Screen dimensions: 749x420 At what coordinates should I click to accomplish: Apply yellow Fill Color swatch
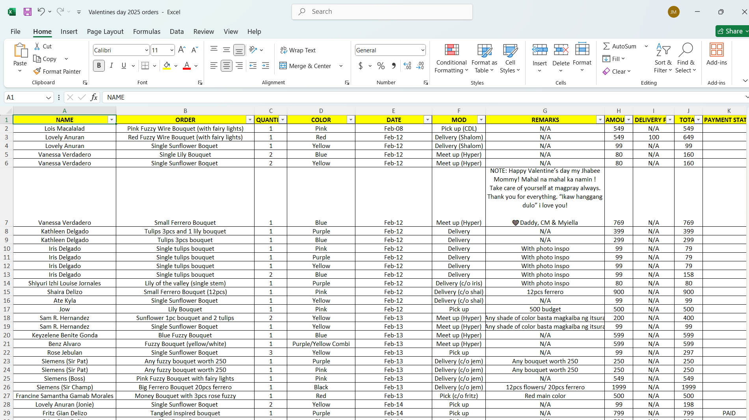pos(167,66)
